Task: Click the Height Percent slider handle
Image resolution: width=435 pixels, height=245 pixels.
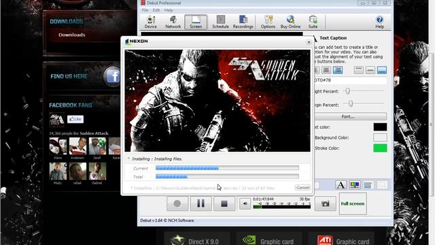Action: point(347,91)
